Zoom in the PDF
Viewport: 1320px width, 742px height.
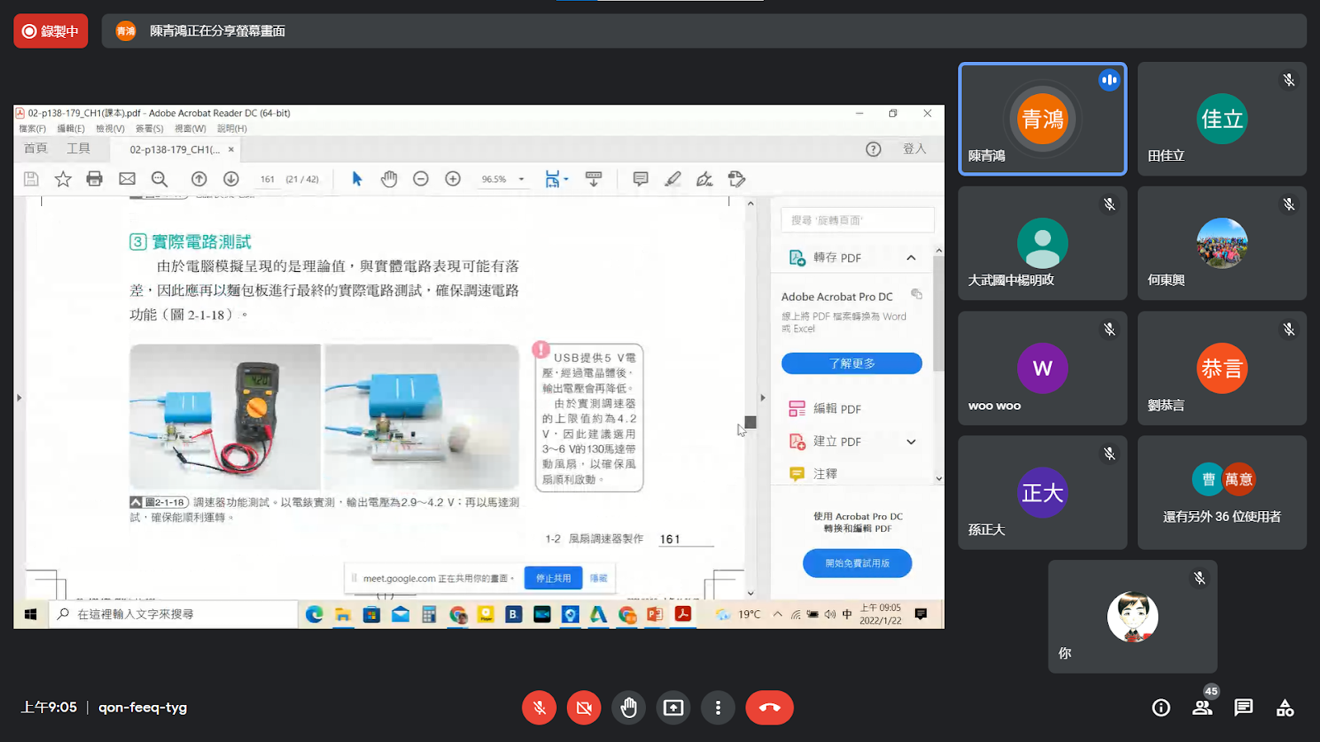[x=453, y=179]
